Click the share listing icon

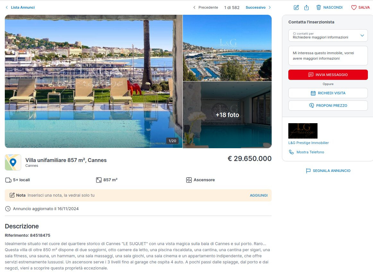point(306,7)
